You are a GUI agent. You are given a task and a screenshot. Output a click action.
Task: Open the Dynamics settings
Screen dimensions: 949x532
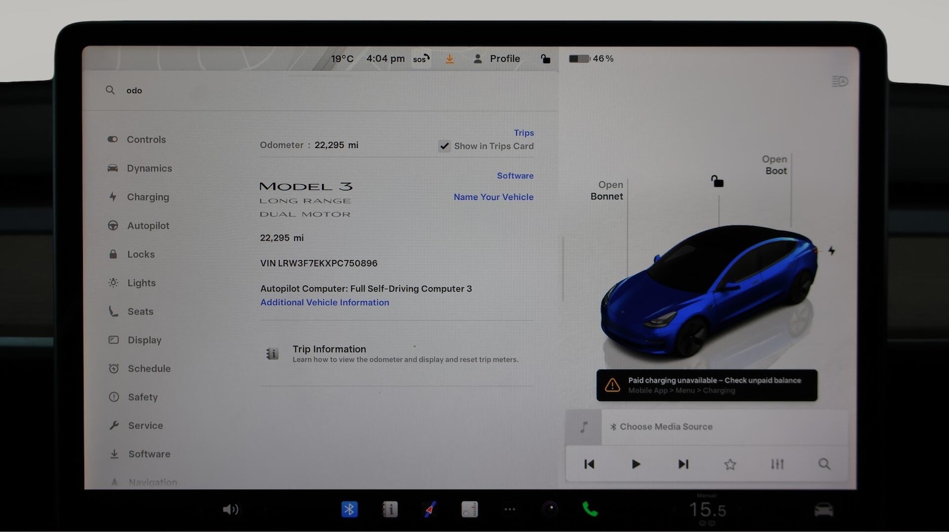(x=140, y=168)
